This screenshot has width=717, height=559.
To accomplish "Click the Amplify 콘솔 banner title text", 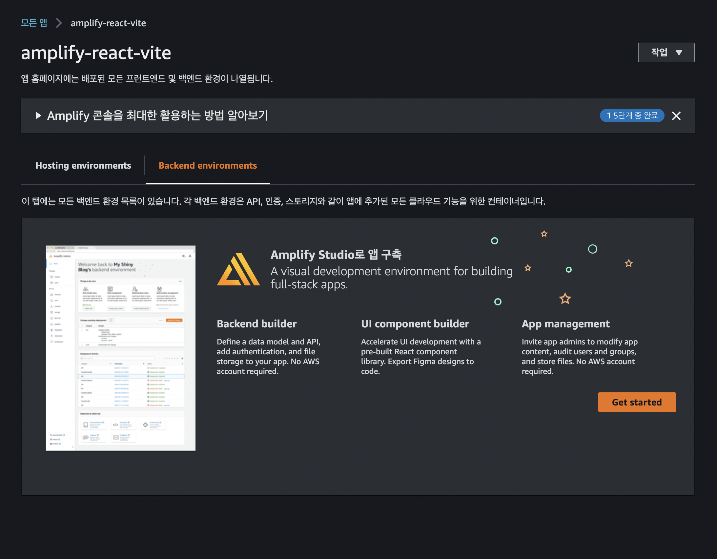I will tap(157, 115).
